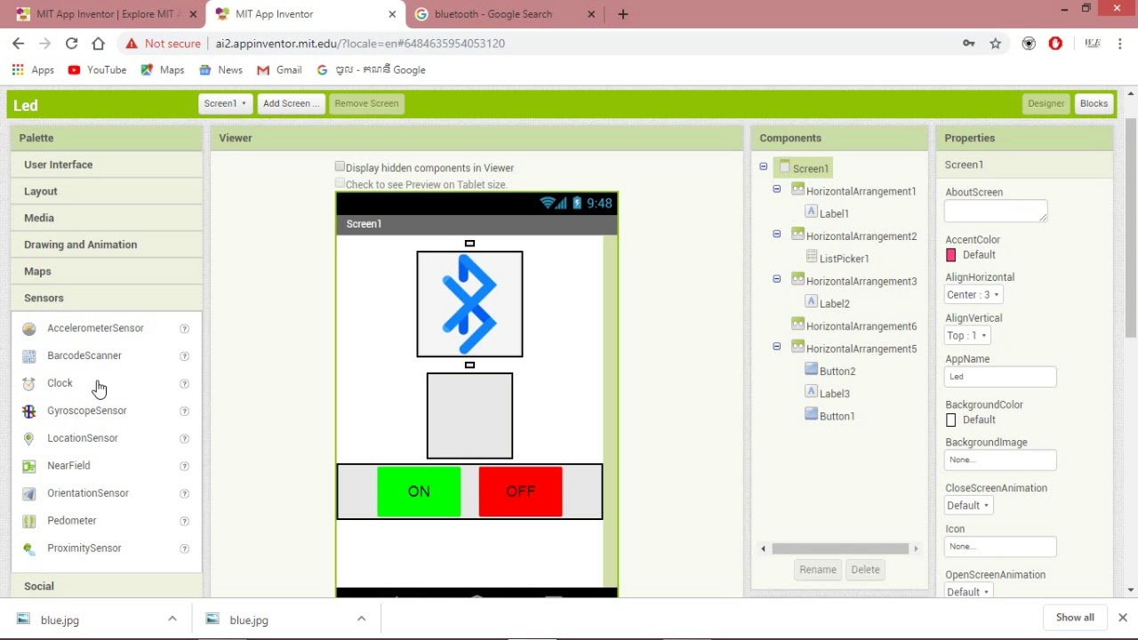Select the GyroscopeSensor icon
This screenshot has height=640, width=1138.
click(29, 412)
